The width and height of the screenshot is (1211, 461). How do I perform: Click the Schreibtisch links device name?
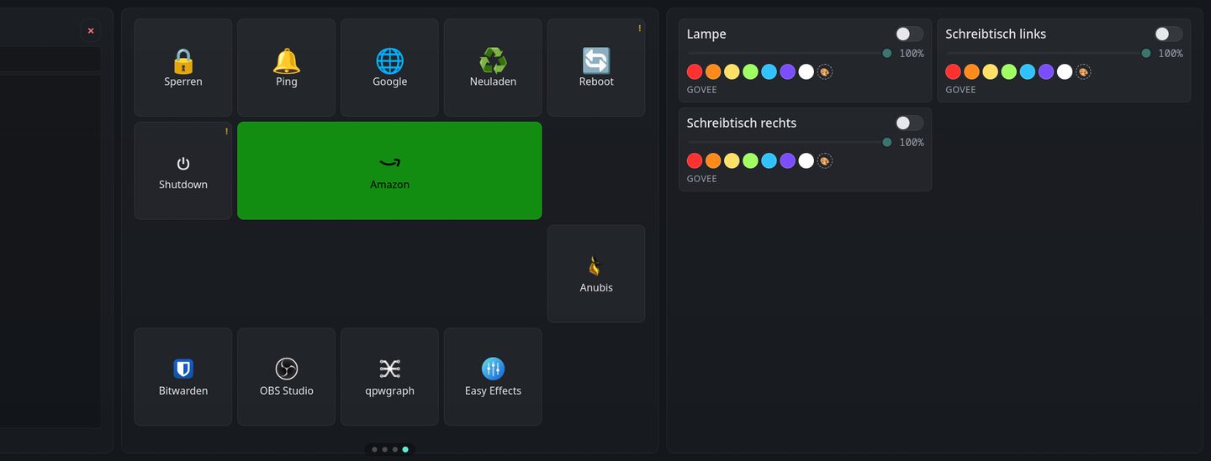tap(996, 34)
